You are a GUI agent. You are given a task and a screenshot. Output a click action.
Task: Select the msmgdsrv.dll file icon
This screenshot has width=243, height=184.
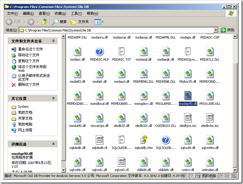coord(144,96)
